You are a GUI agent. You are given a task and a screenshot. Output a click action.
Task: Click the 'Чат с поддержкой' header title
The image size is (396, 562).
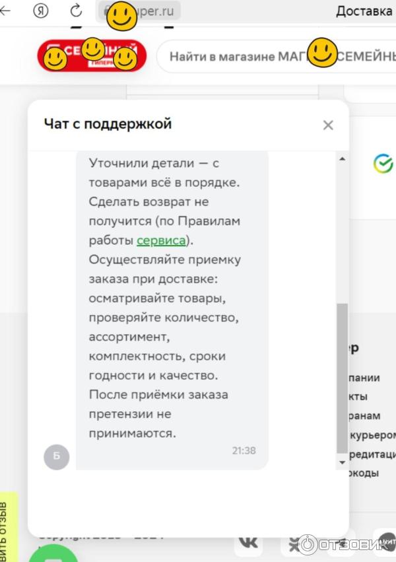(x=108, y=123)
